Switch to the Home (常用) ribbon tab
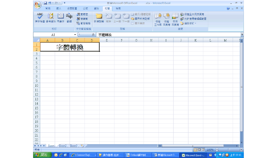 48,8
